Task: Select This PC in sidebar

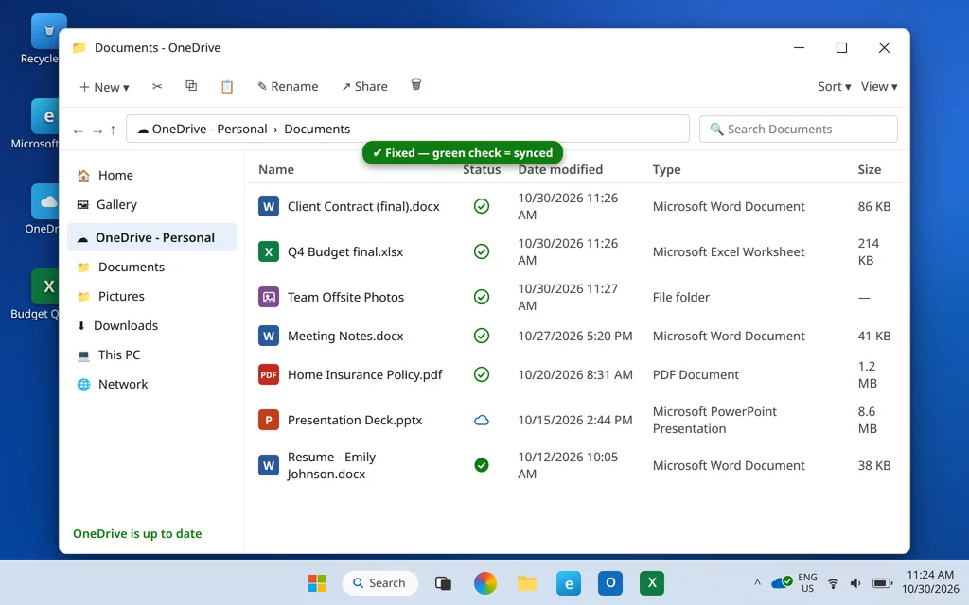Action: coord(151,355)
